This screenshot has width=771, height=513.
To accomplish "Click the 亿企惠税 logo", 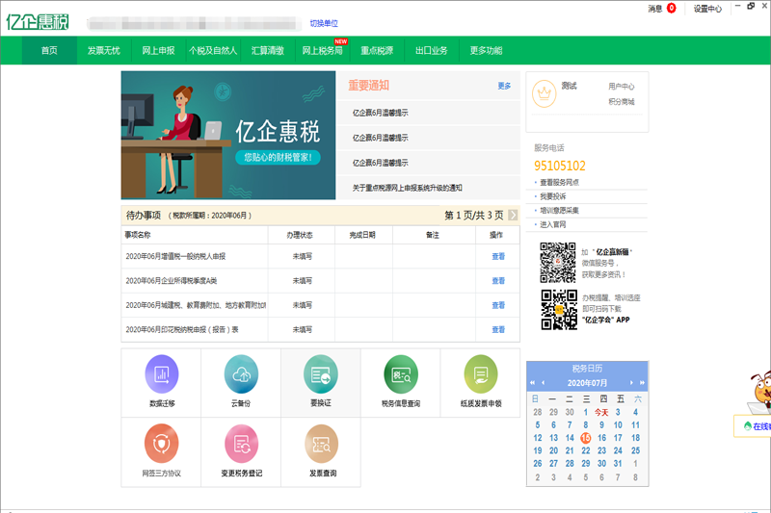I will pos(38,22).
